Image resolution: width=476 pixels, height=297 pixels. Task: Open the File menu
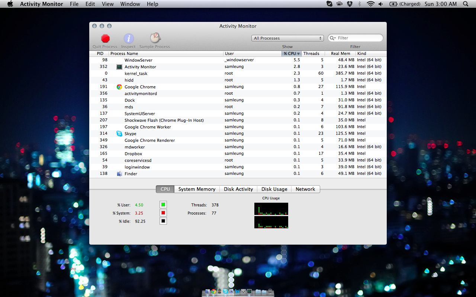coord(74,4)
